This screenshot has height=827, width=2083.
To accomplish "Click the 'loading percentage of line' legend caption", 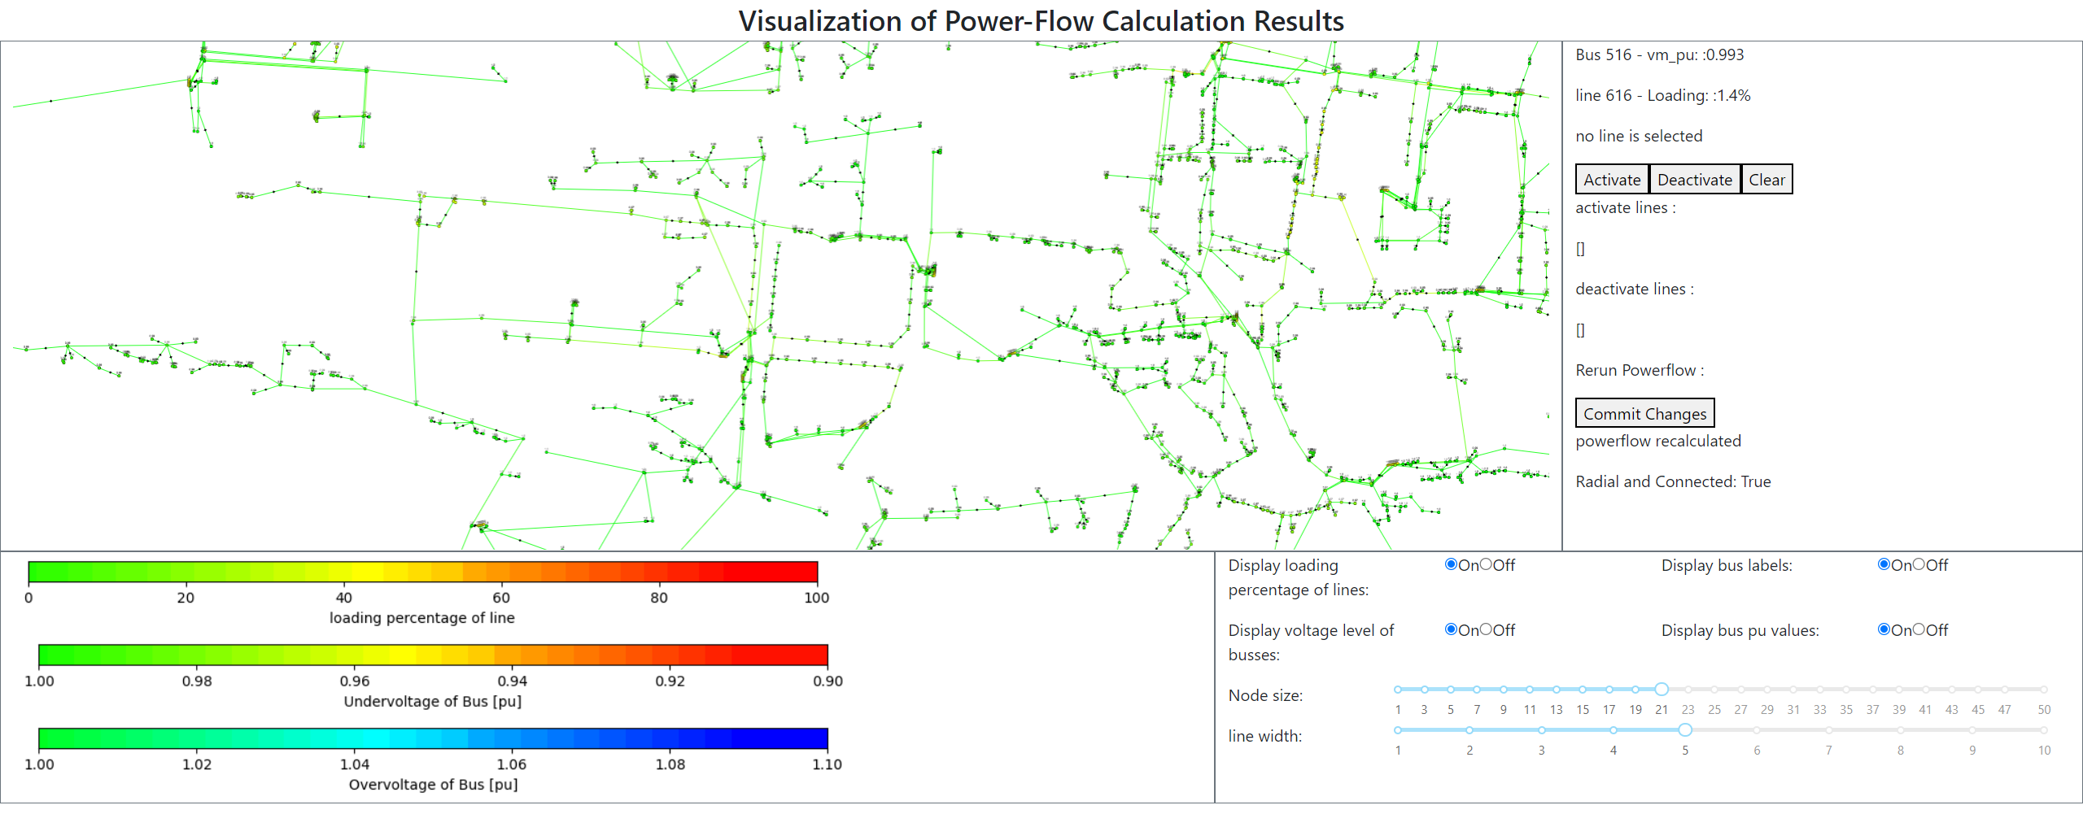I will (x=421, y=617).
